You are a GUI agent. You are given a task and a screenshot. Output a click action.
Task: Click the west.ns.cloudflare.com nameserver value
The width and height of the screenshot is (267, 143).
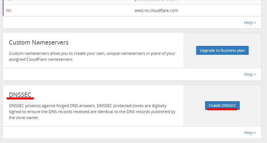[156, 11]
